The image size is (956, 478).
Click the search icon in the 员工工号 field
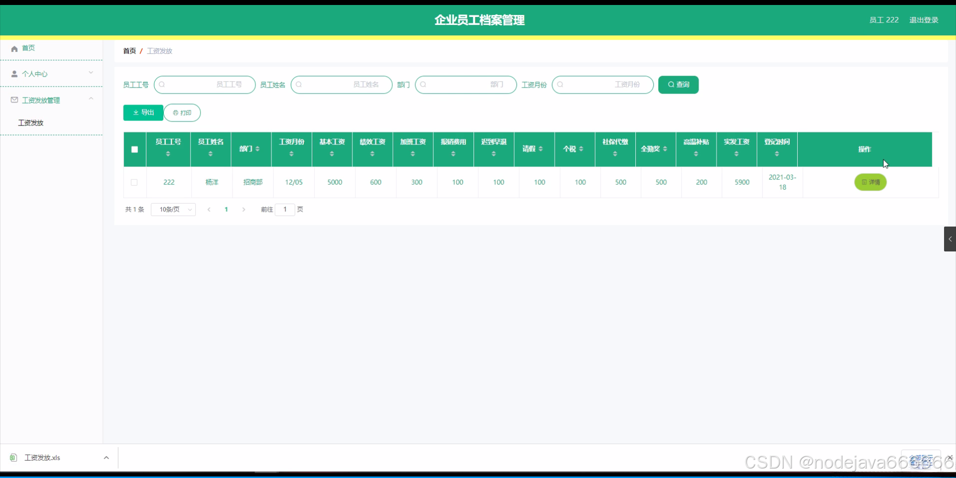(162, 85)
